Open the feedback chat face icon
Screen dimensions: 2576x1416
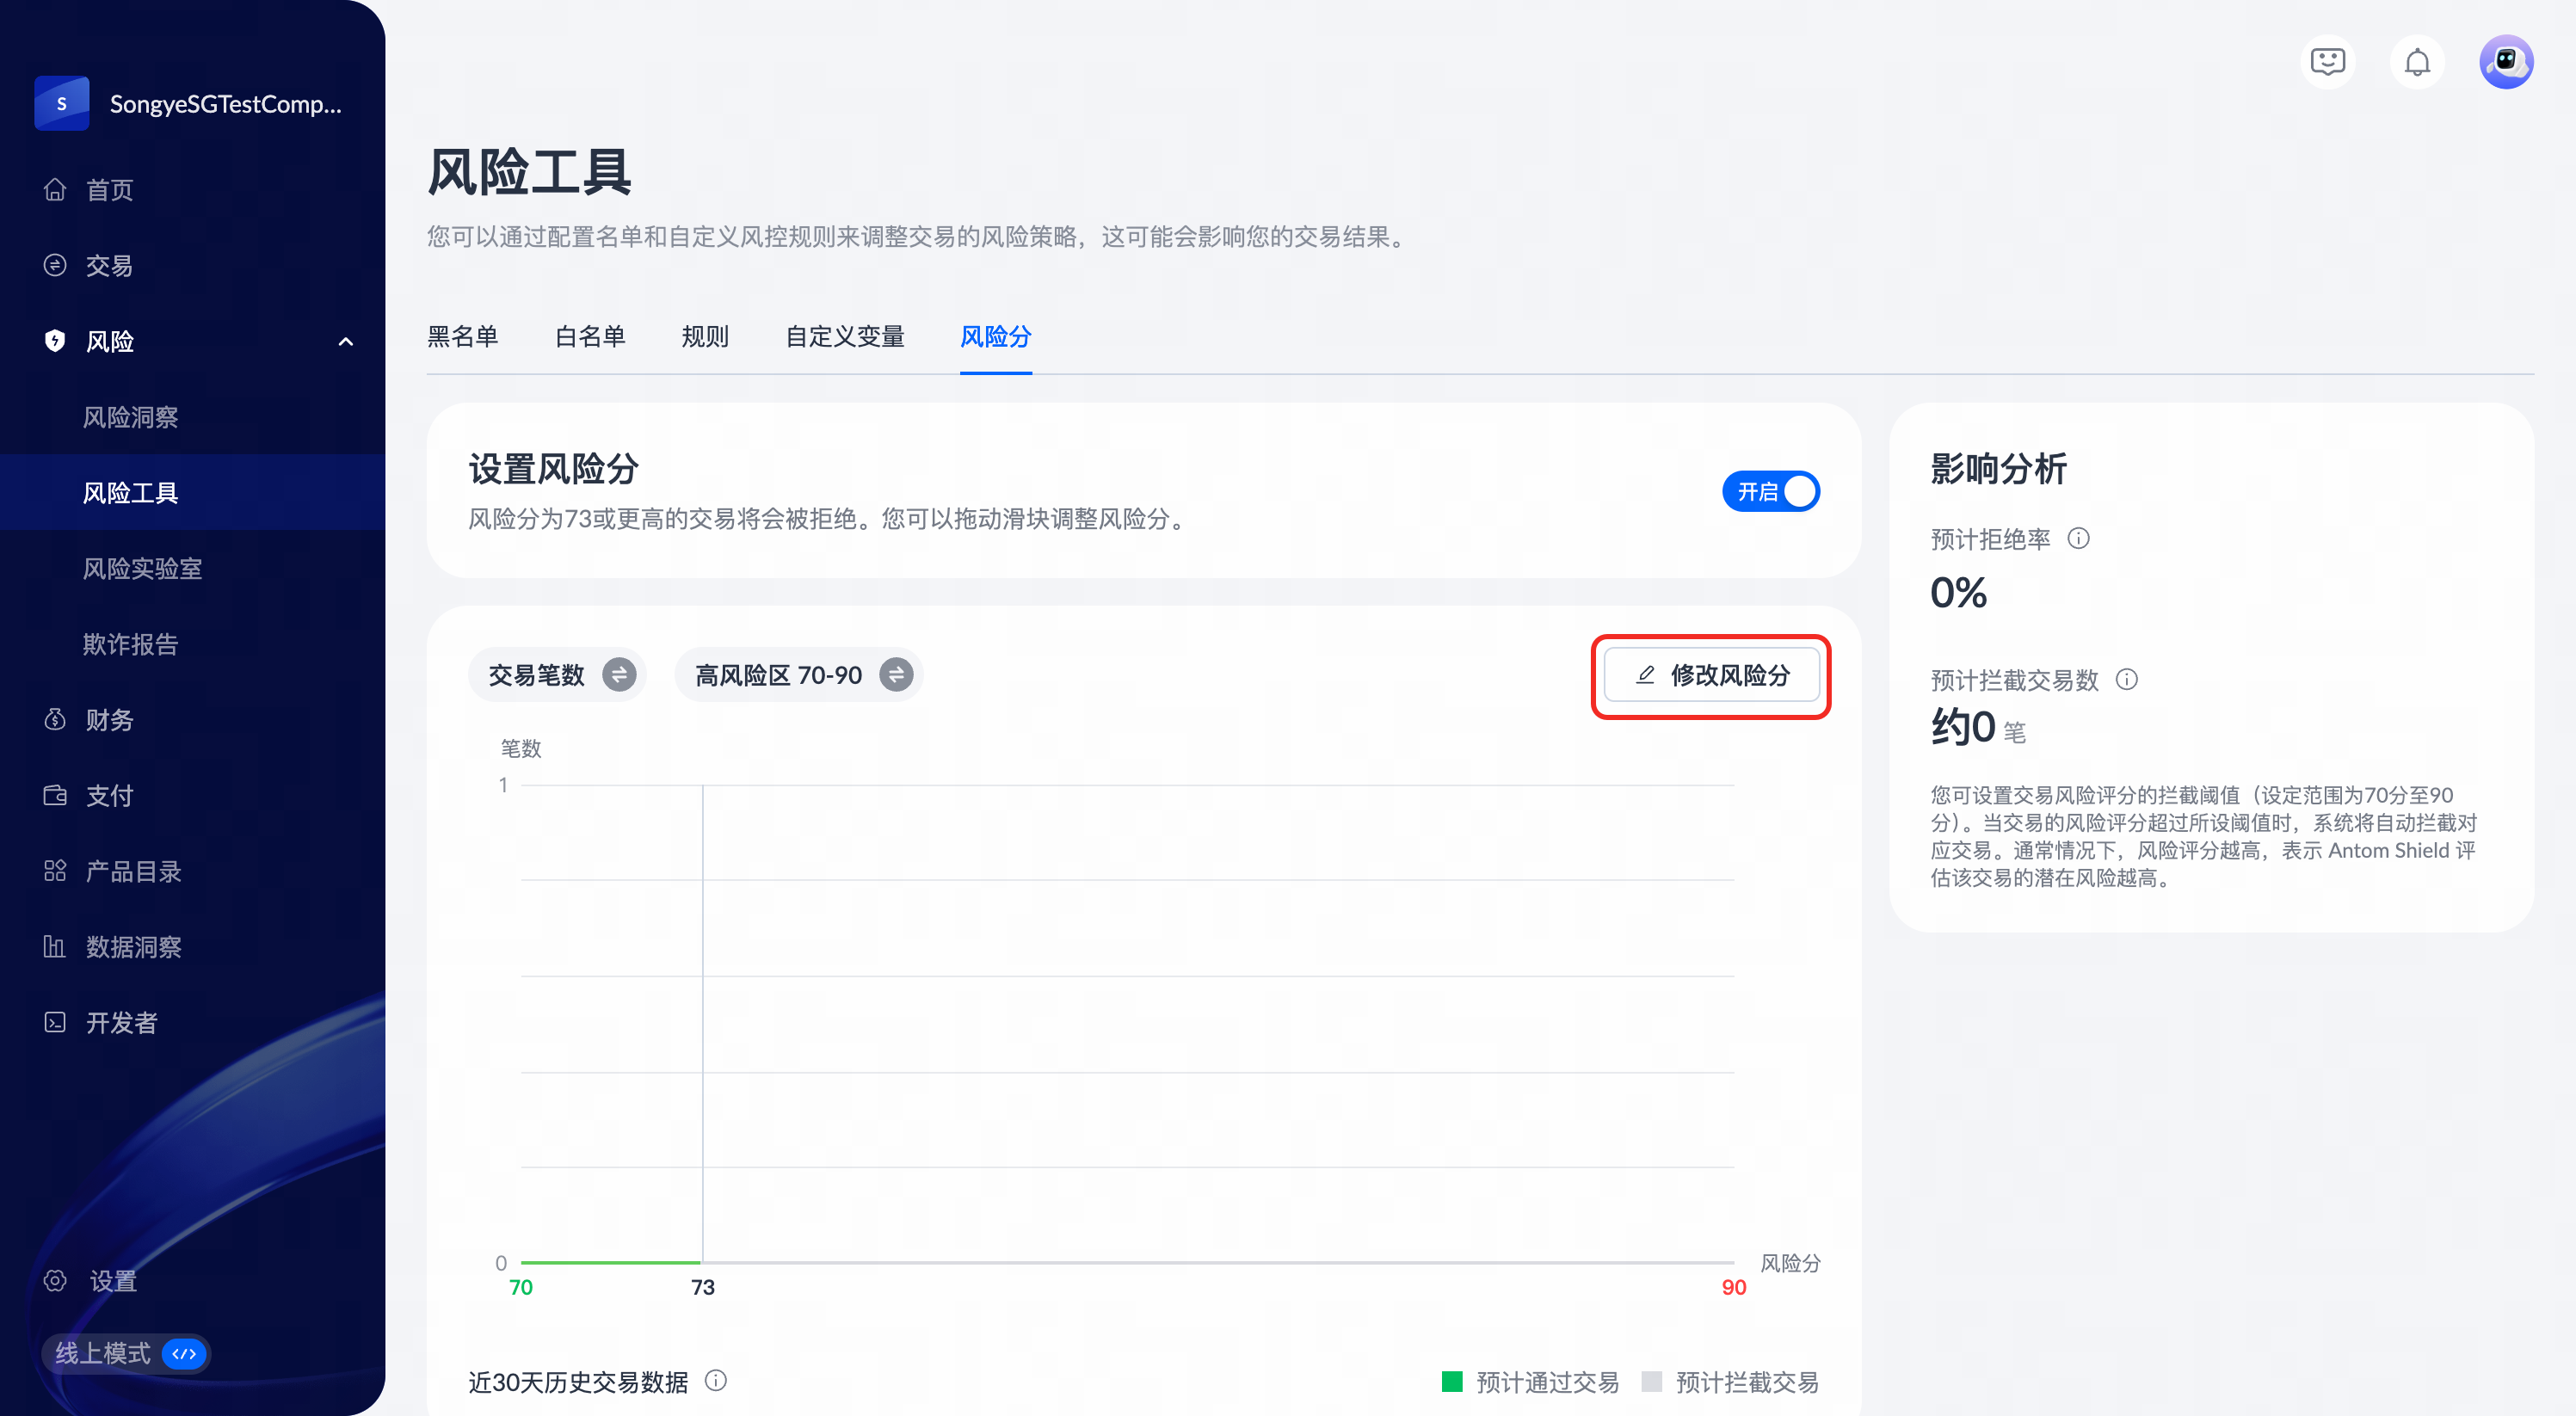pyautogui.click(x=2327, y=62)
